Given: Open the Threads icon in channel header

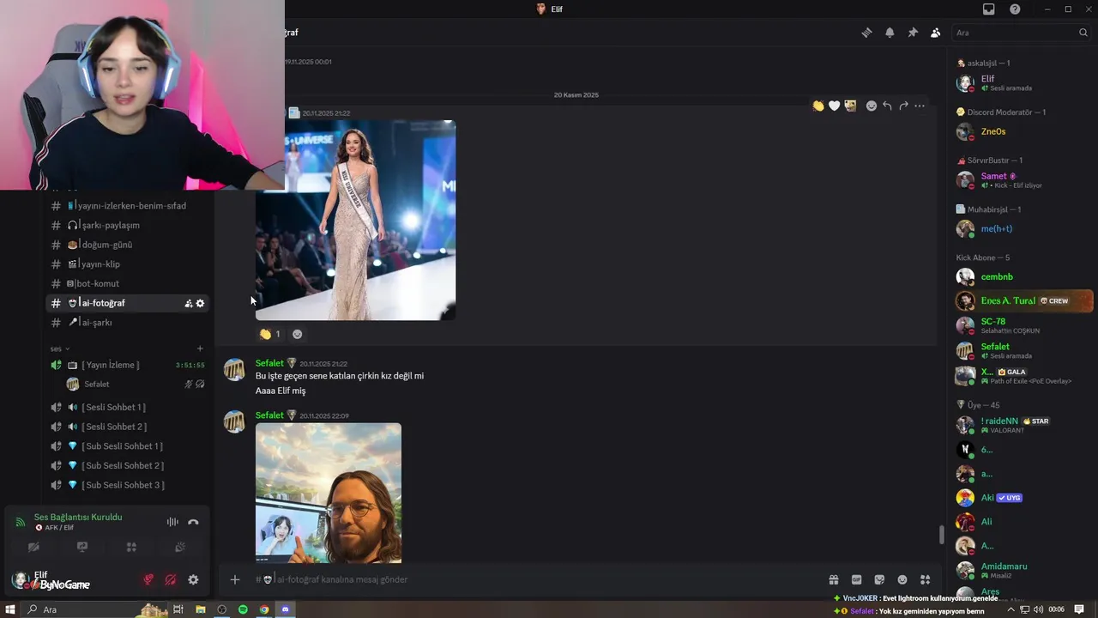Looking at the screenshot, I should [866, 33].
